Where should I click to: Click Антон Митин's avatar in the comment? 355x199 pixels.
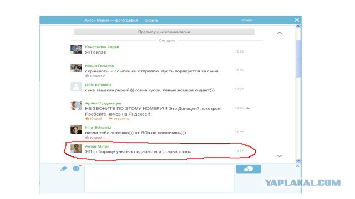[76, 149]
